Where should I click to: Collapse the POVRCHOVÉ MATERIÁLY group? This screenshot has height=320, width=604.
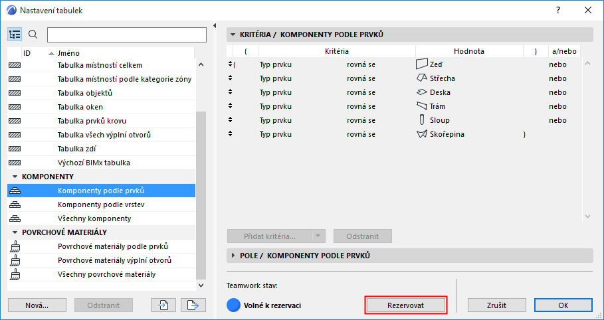(15, 232)
